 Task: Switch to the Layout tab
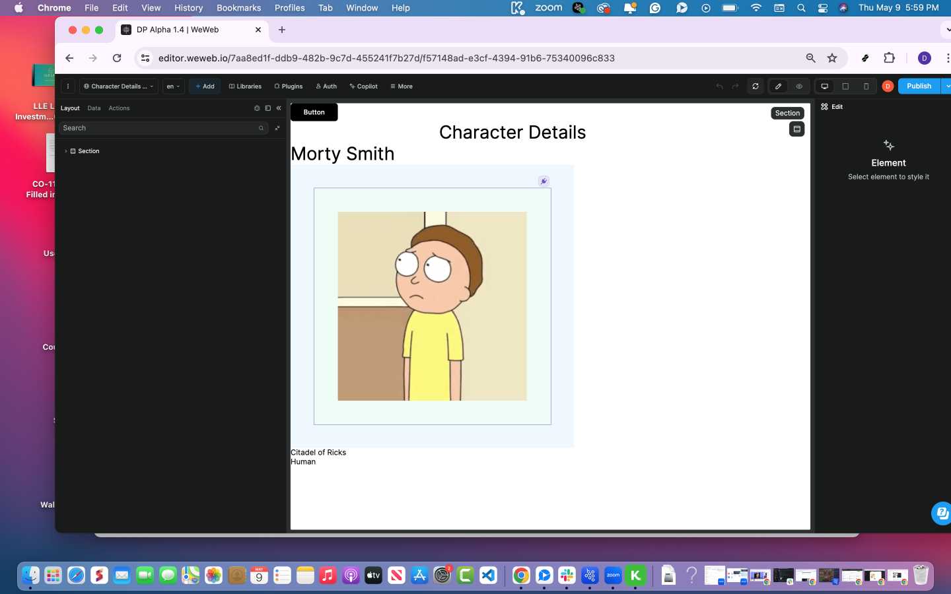click(70, 108)
